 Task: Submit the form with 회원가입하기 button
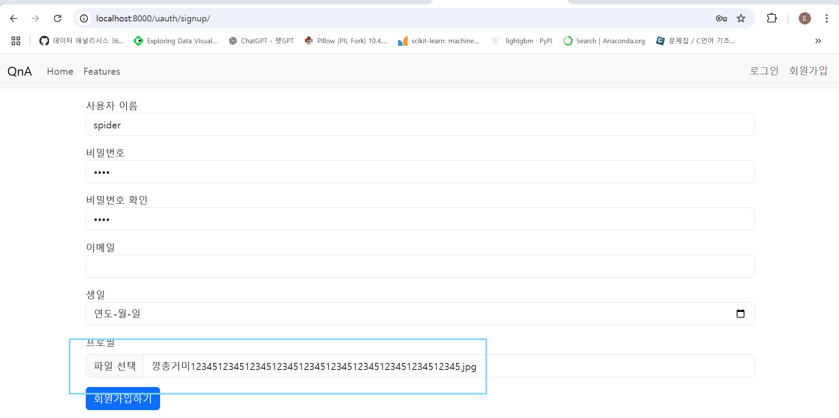click(x=123, y=398)
